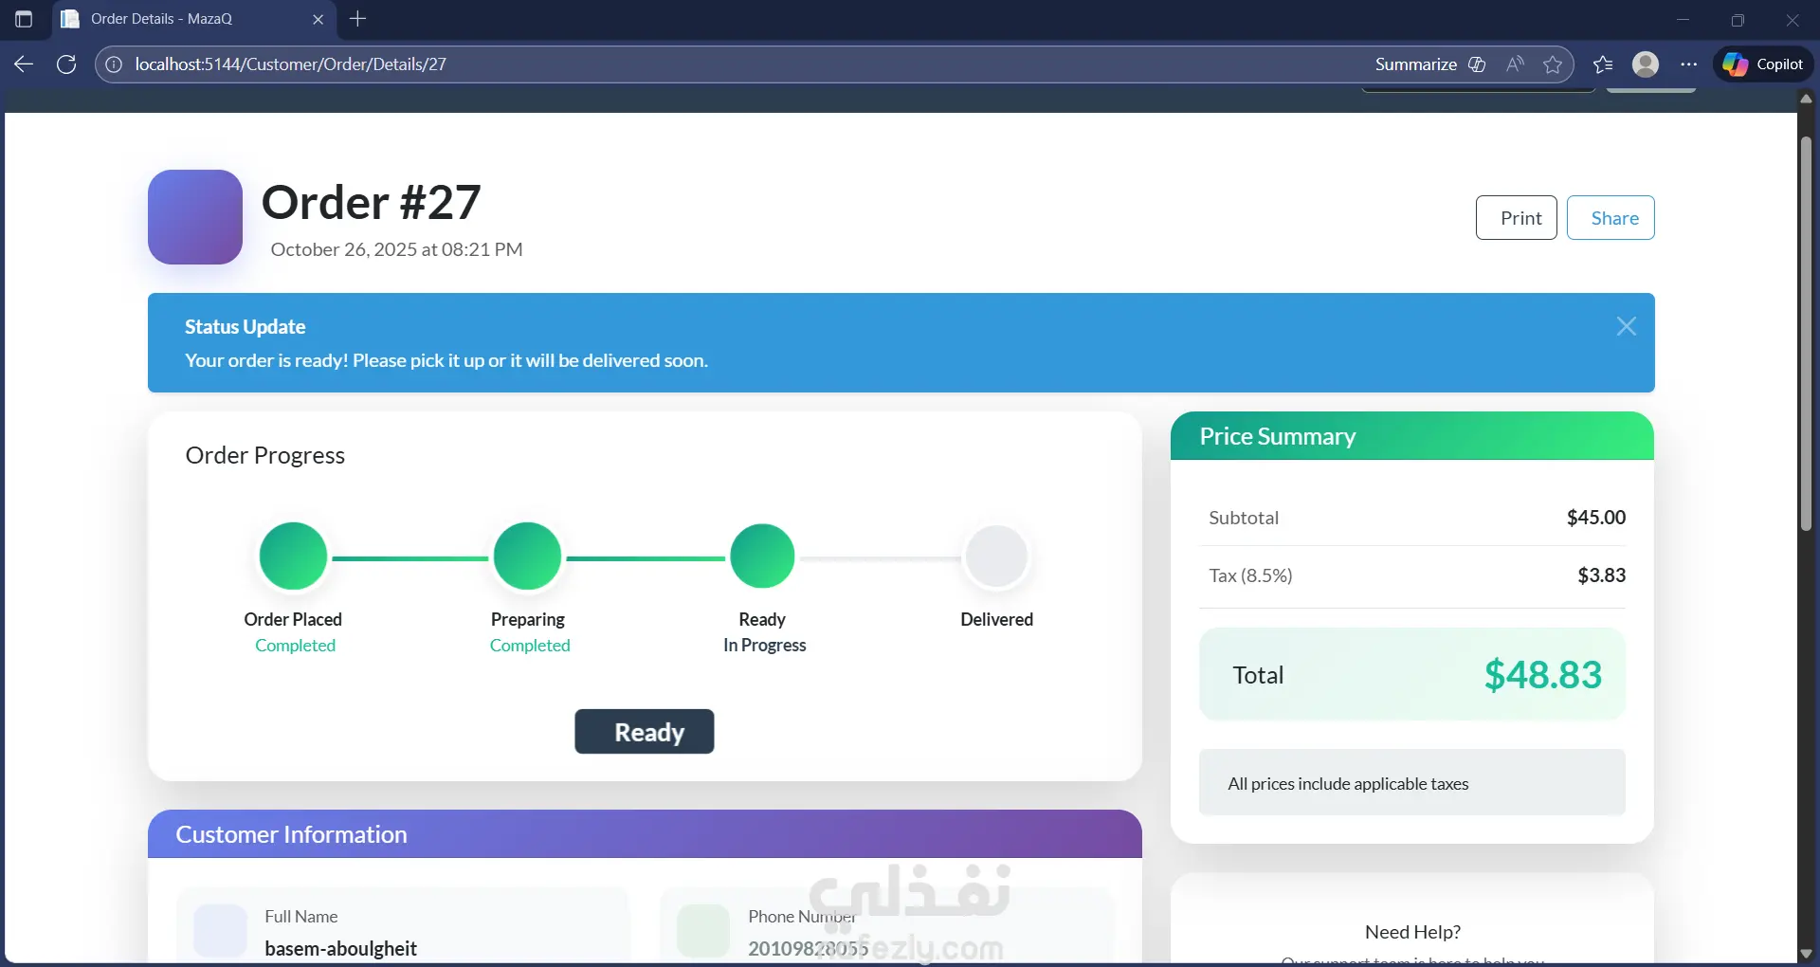Viewport: 1820px width, 967px height.
Task: Click the purple order icon tile
Action: pos(195,217)
